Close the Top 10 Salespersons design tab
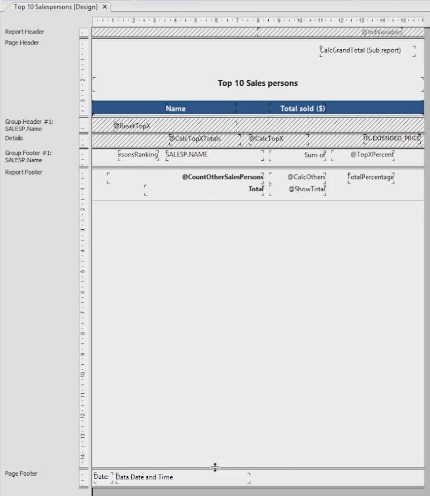 coord(105,7)
